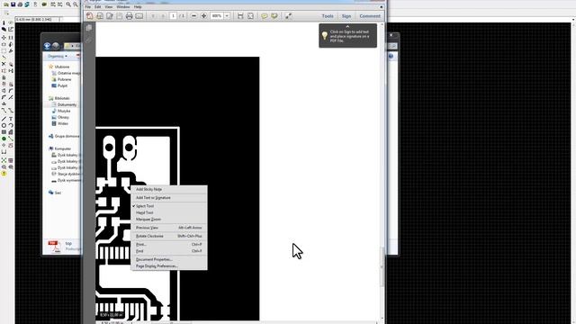The height and width of the screenshot is (324, 576).
Task: Open the zoom percentage dropdown arrow
Action: pyautogui.click(x=227, y=16)
